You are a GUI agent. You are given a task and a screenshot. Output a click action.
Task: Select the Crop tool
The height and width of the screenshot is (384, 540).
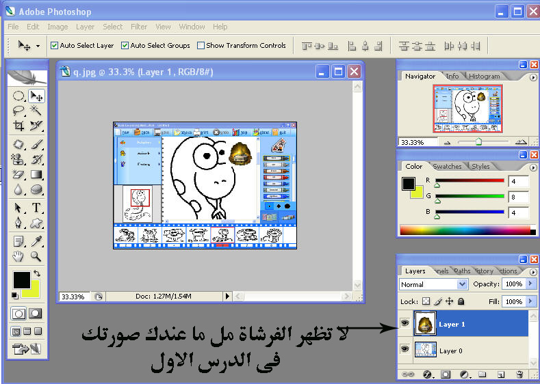(18, 126)
